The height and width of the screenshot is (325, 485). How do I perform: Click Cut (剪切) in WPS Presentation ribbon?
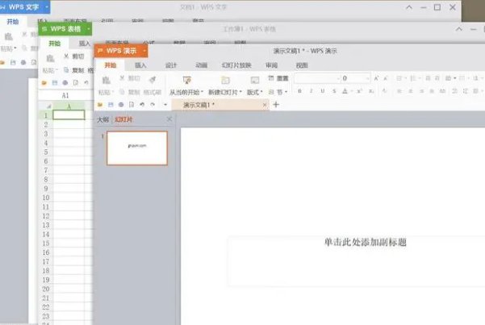click(130, 78)
